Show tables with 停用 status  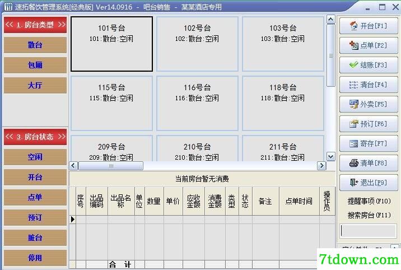pos(35,258)
